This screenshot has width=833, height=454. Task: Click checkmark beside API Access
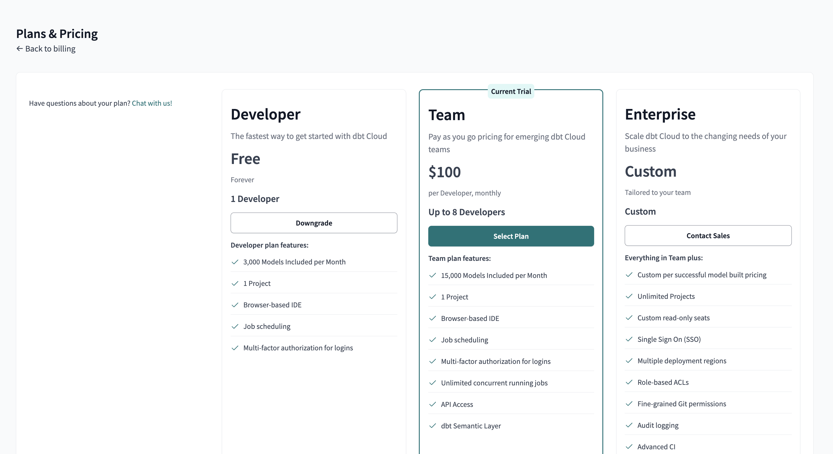click(432, 404)
